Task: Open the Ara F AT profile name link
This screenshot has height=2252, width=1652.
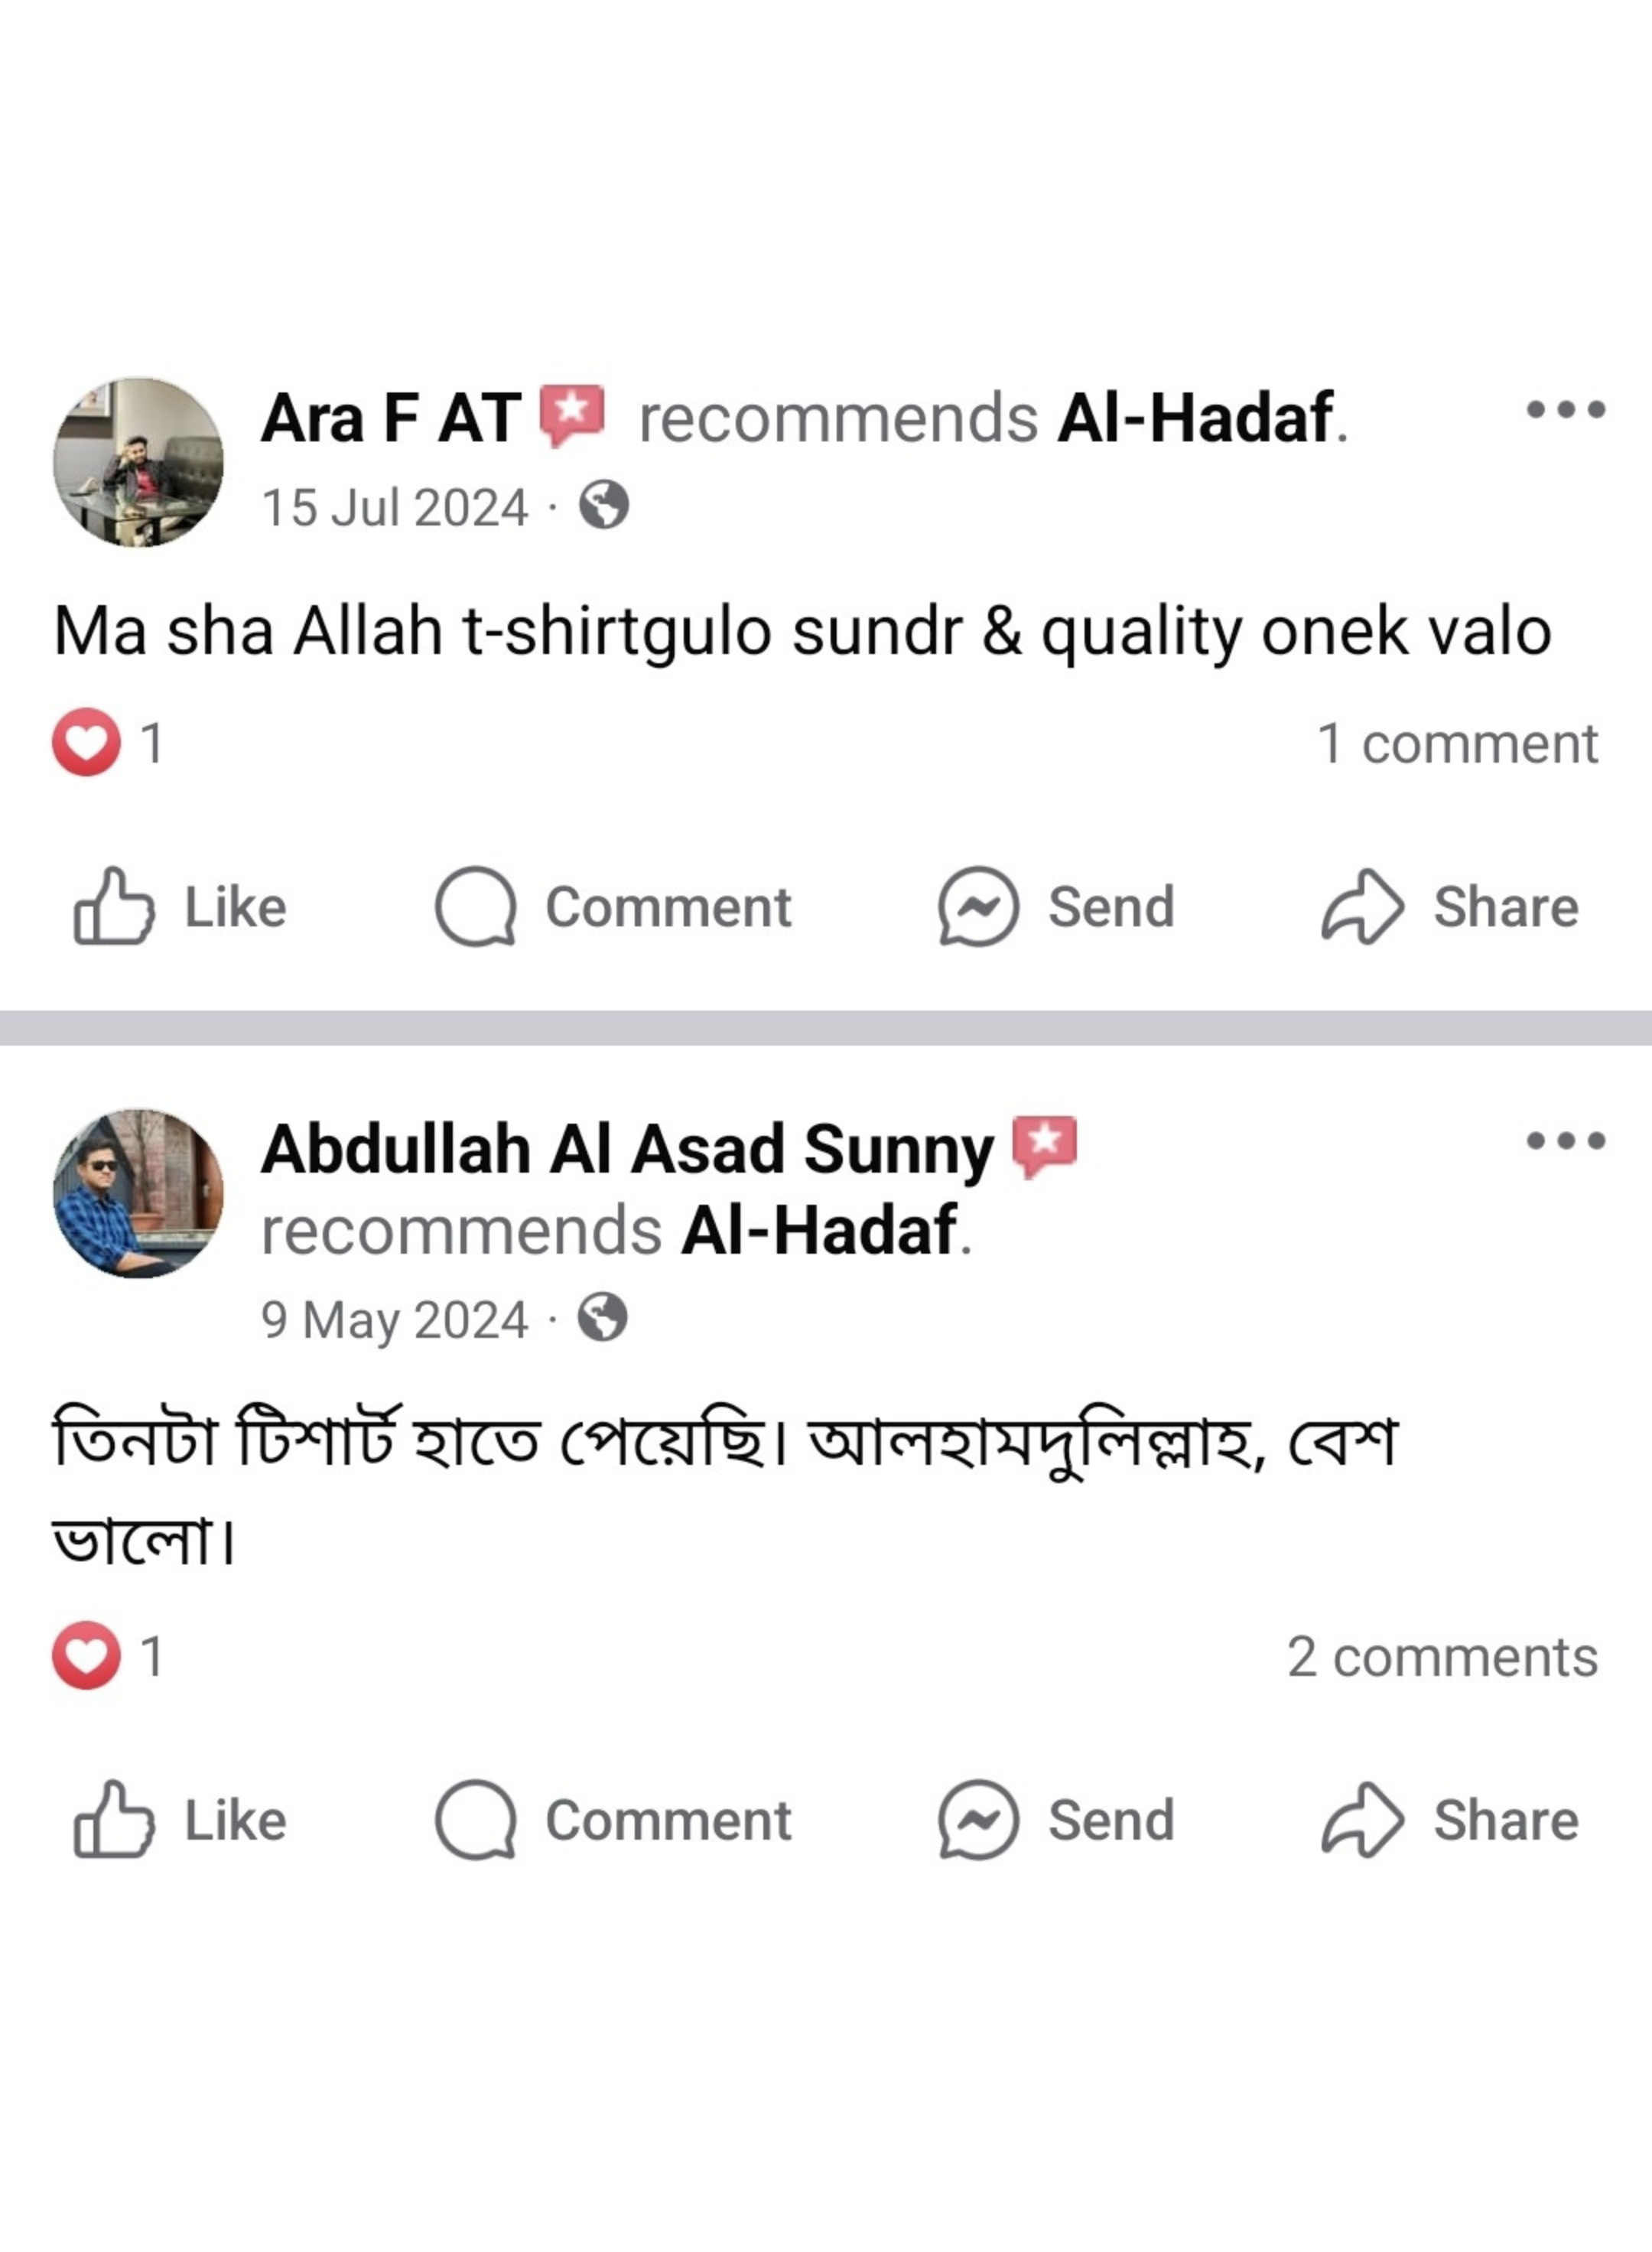Action: pos(390,418)
